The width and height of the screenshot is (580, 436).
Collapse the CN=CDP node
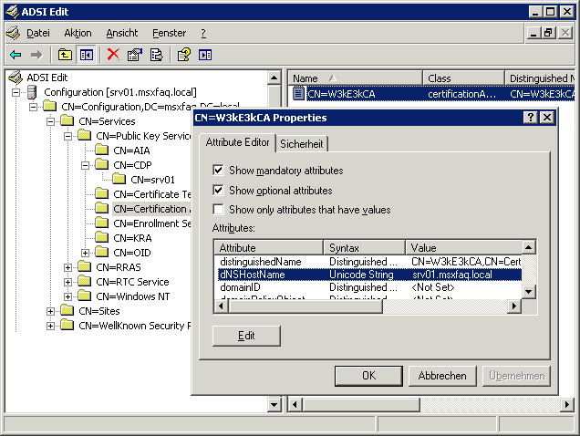point(85,165)
